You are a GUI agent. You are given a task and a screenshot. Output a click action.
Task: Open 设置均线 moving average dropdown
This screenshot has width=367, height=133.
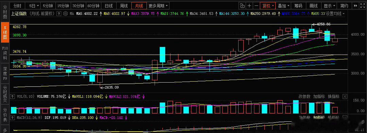pos(335,14)
